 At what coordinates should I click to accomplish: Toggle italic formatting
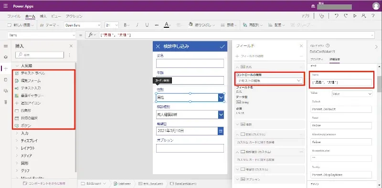click(x=137, y=25)
